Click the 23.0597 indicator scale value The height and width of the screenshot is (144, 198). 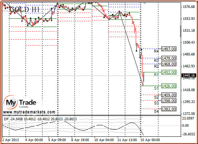pyautogui.click(x=188, y=118)
